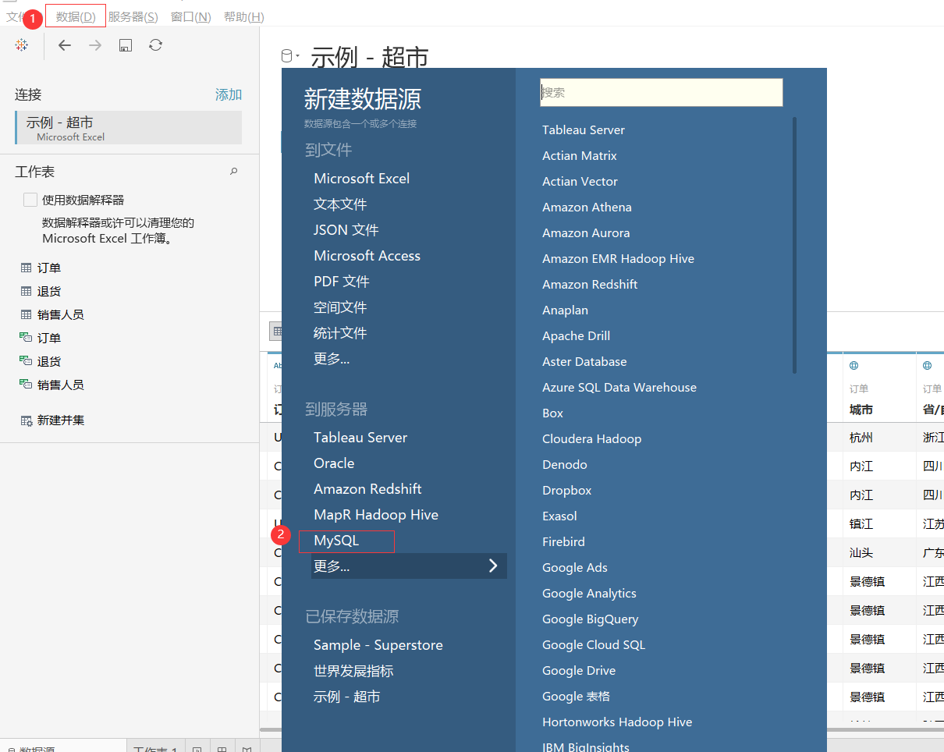Screen dimensions: 944x752
Task: Select Actian Vector in connector list
Action: 580,181
